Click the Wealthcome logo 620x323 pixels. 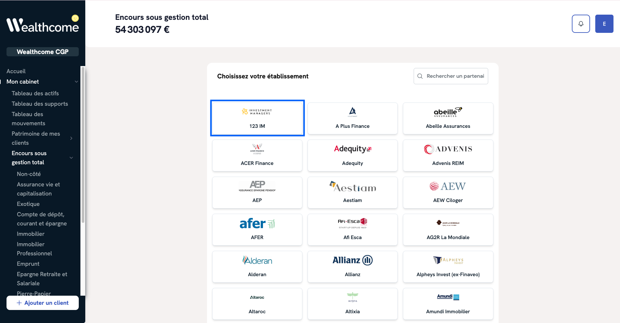pos(43,25)
